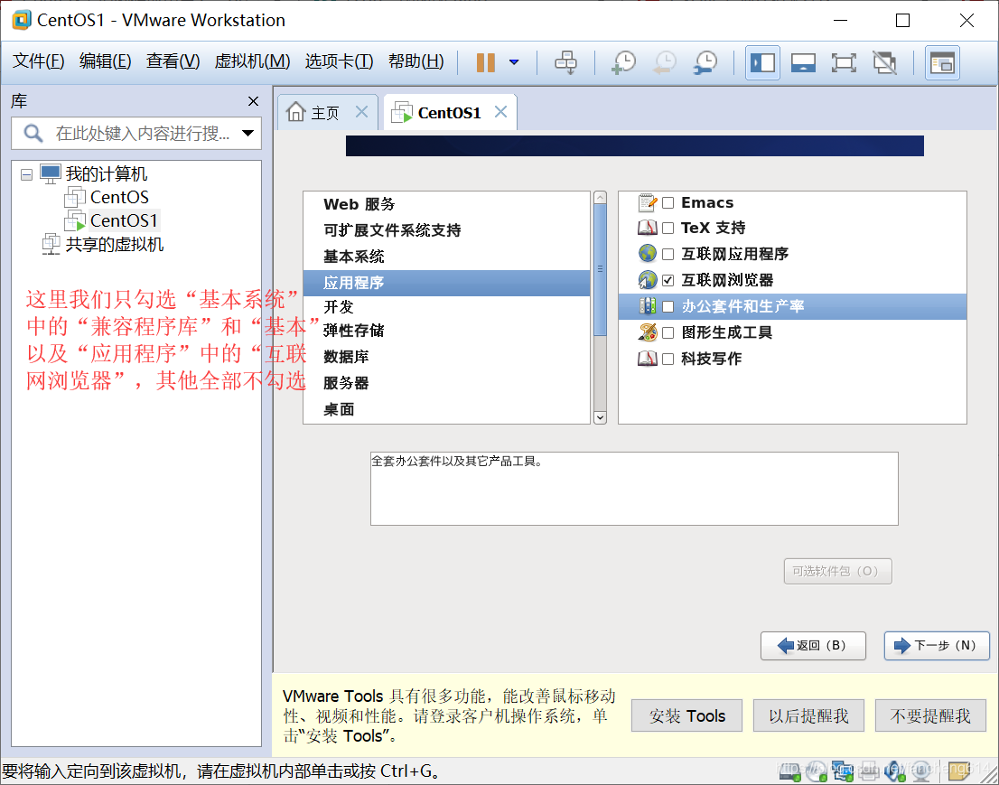
Task: Click the category list scroll up arrow
Action: [x=600, y=198]
